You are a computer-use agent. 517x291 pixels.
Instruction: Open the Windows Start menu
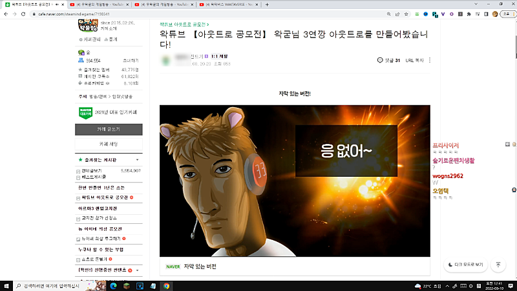pos(6,286)
